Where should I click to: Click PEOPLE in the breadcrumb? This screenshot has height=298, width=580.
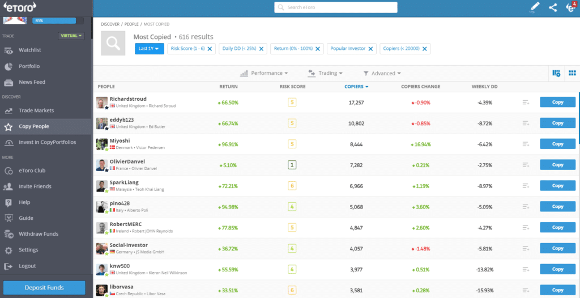coord(131,24)
